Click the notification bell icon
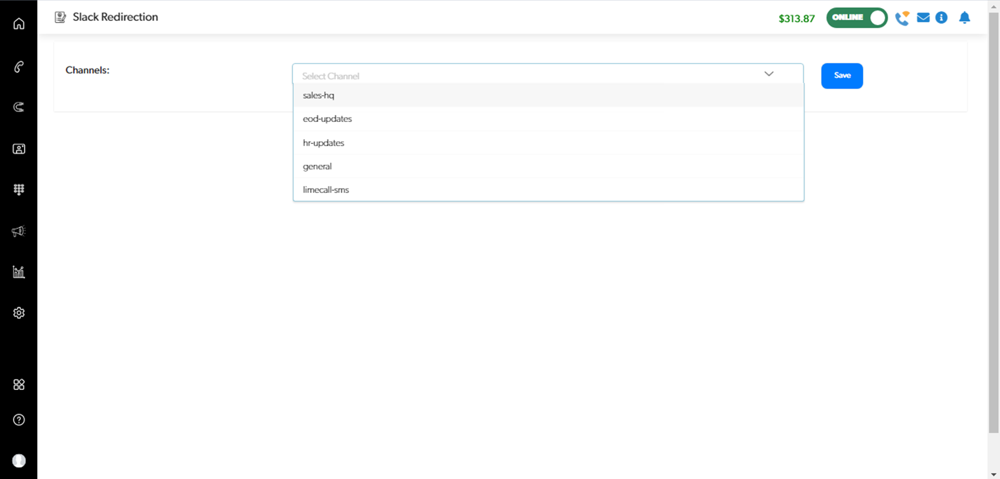The height and width of the screenshot is (479, 1000). click(x=964, y=18)
